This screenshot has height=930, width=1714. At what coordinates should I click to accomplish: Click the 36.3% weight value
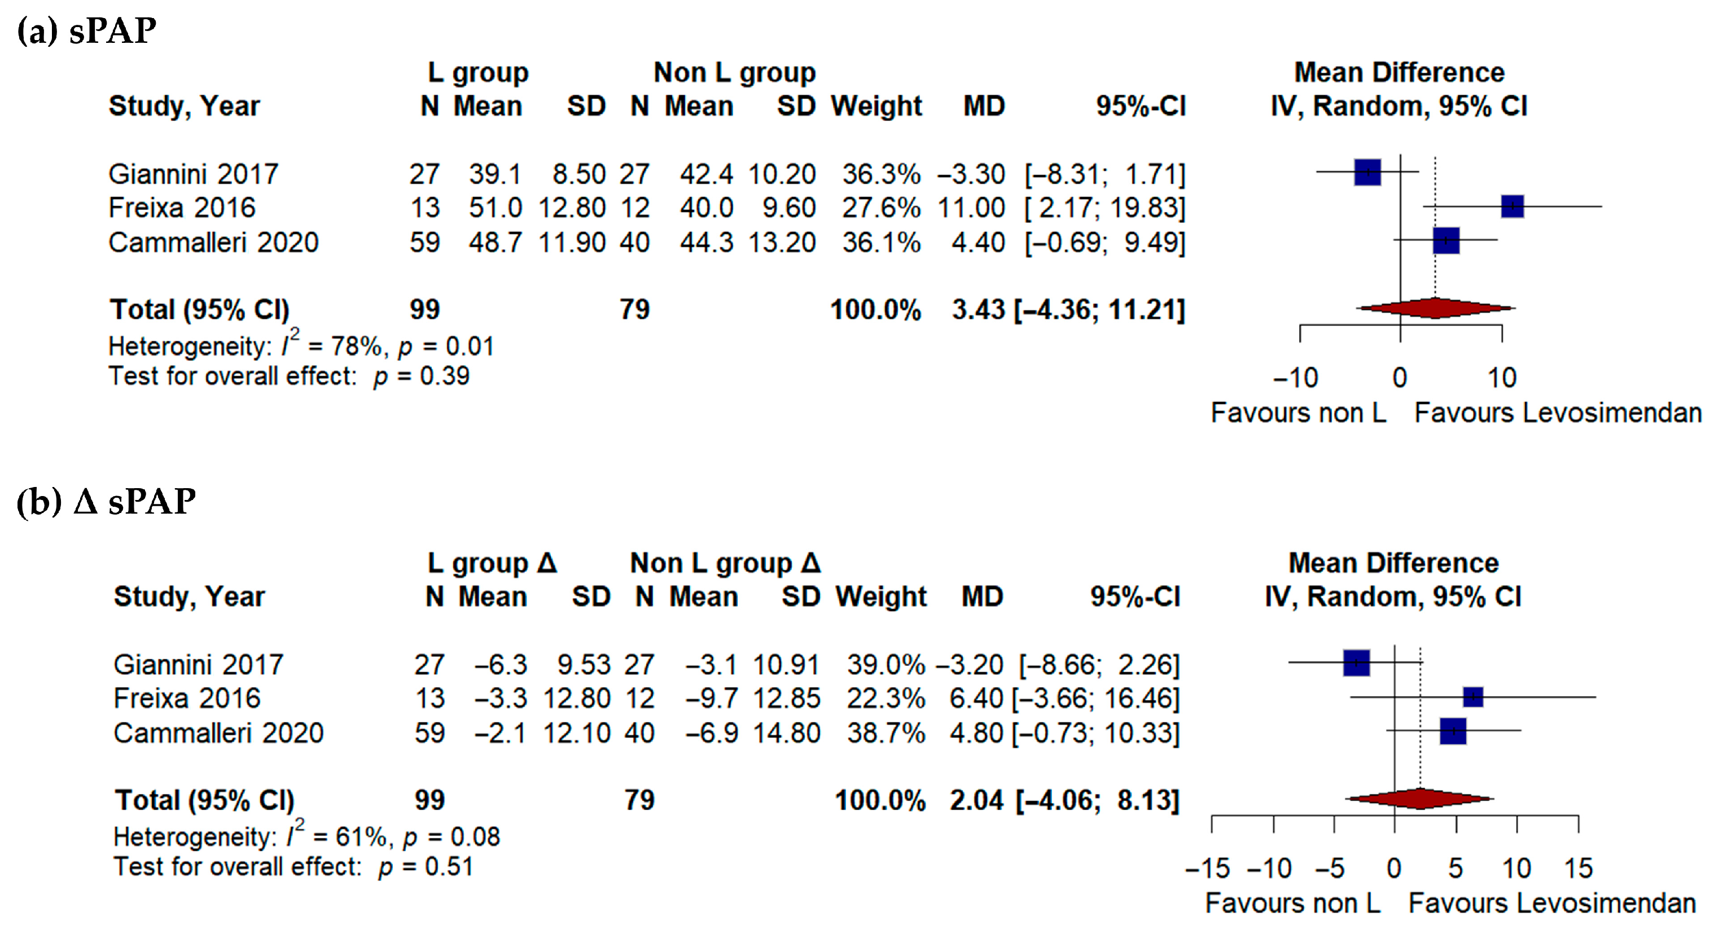tap(881, 174)
